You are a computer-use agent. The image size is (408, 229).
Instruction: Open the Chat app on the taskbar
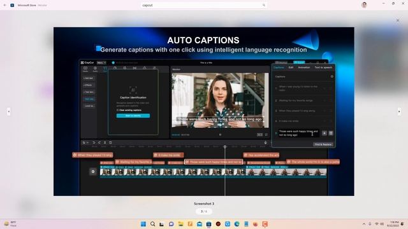click(171, 224)
